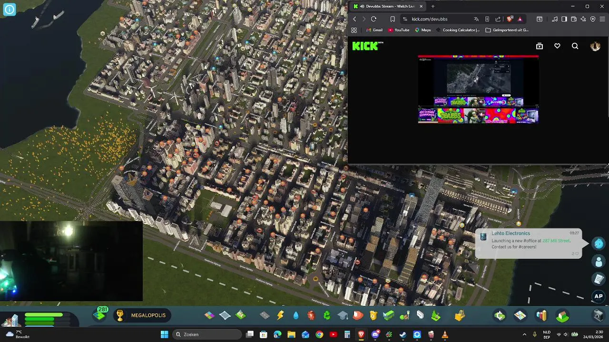Open the Kick user avatar menu

click(595, 46)
